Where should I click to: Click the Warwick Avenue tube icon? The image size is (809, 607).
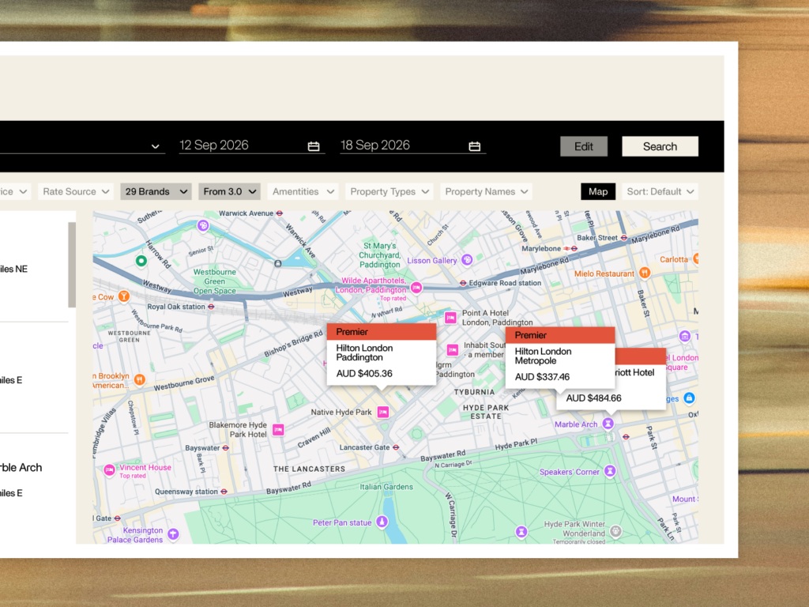(279, 213)
